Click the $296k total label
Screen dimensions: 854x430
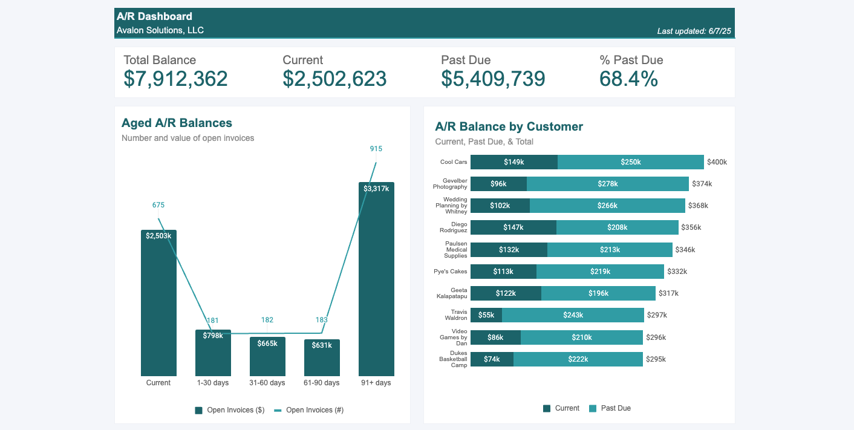click(x=656, y=337)
